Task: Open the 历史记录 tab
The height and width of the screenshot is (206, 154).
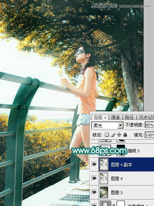Action: click(x=146, y=117)
